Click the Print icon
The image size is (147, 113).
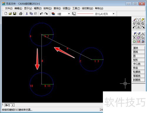point(21,14)
